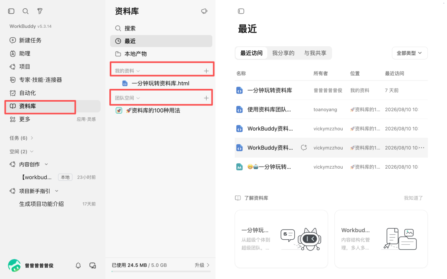
Task: Open the notifications bell
Action: [78, 265]
